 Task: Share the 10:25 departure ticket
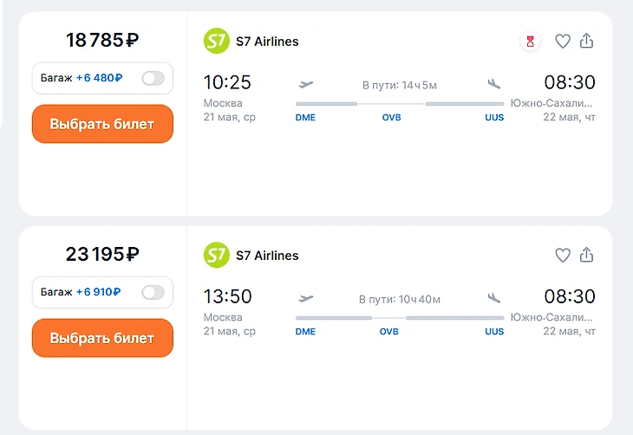tap(586, 41)
